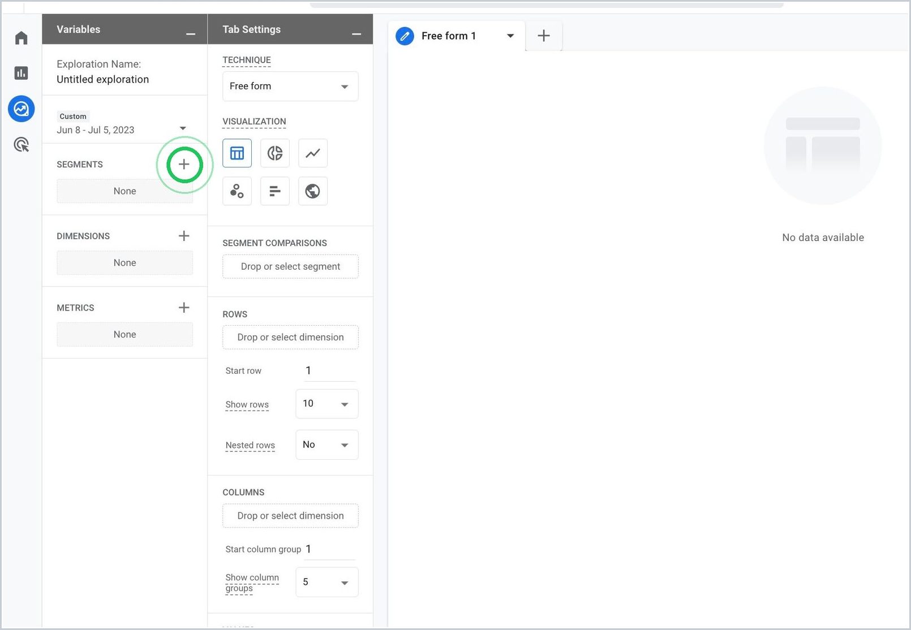The image size is (911, 630).
Task: Select the Scatter plot visualization icon
Action: (x=237, y=191)
